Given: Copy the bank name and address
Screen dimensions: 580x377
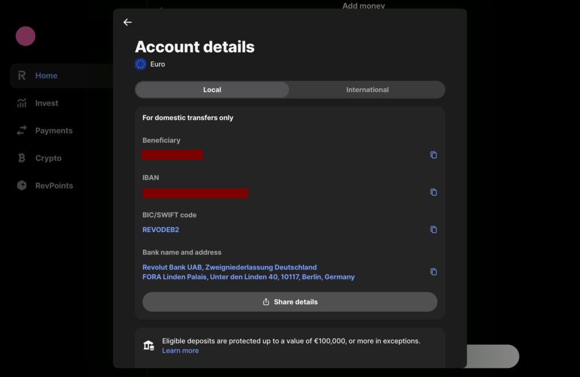Looking at the screenshot, I should (433, 272).
